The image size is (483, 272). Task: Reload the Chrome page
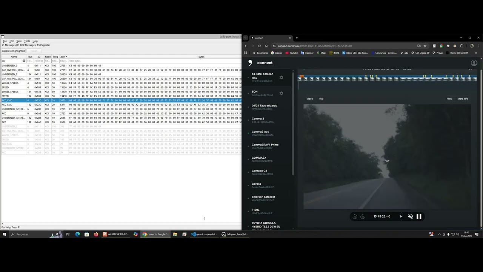tap(259, 46)
